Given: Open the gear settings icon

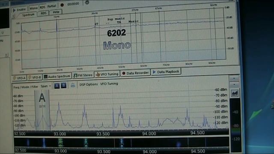Looking at the screenshot, I should point(87,3).
